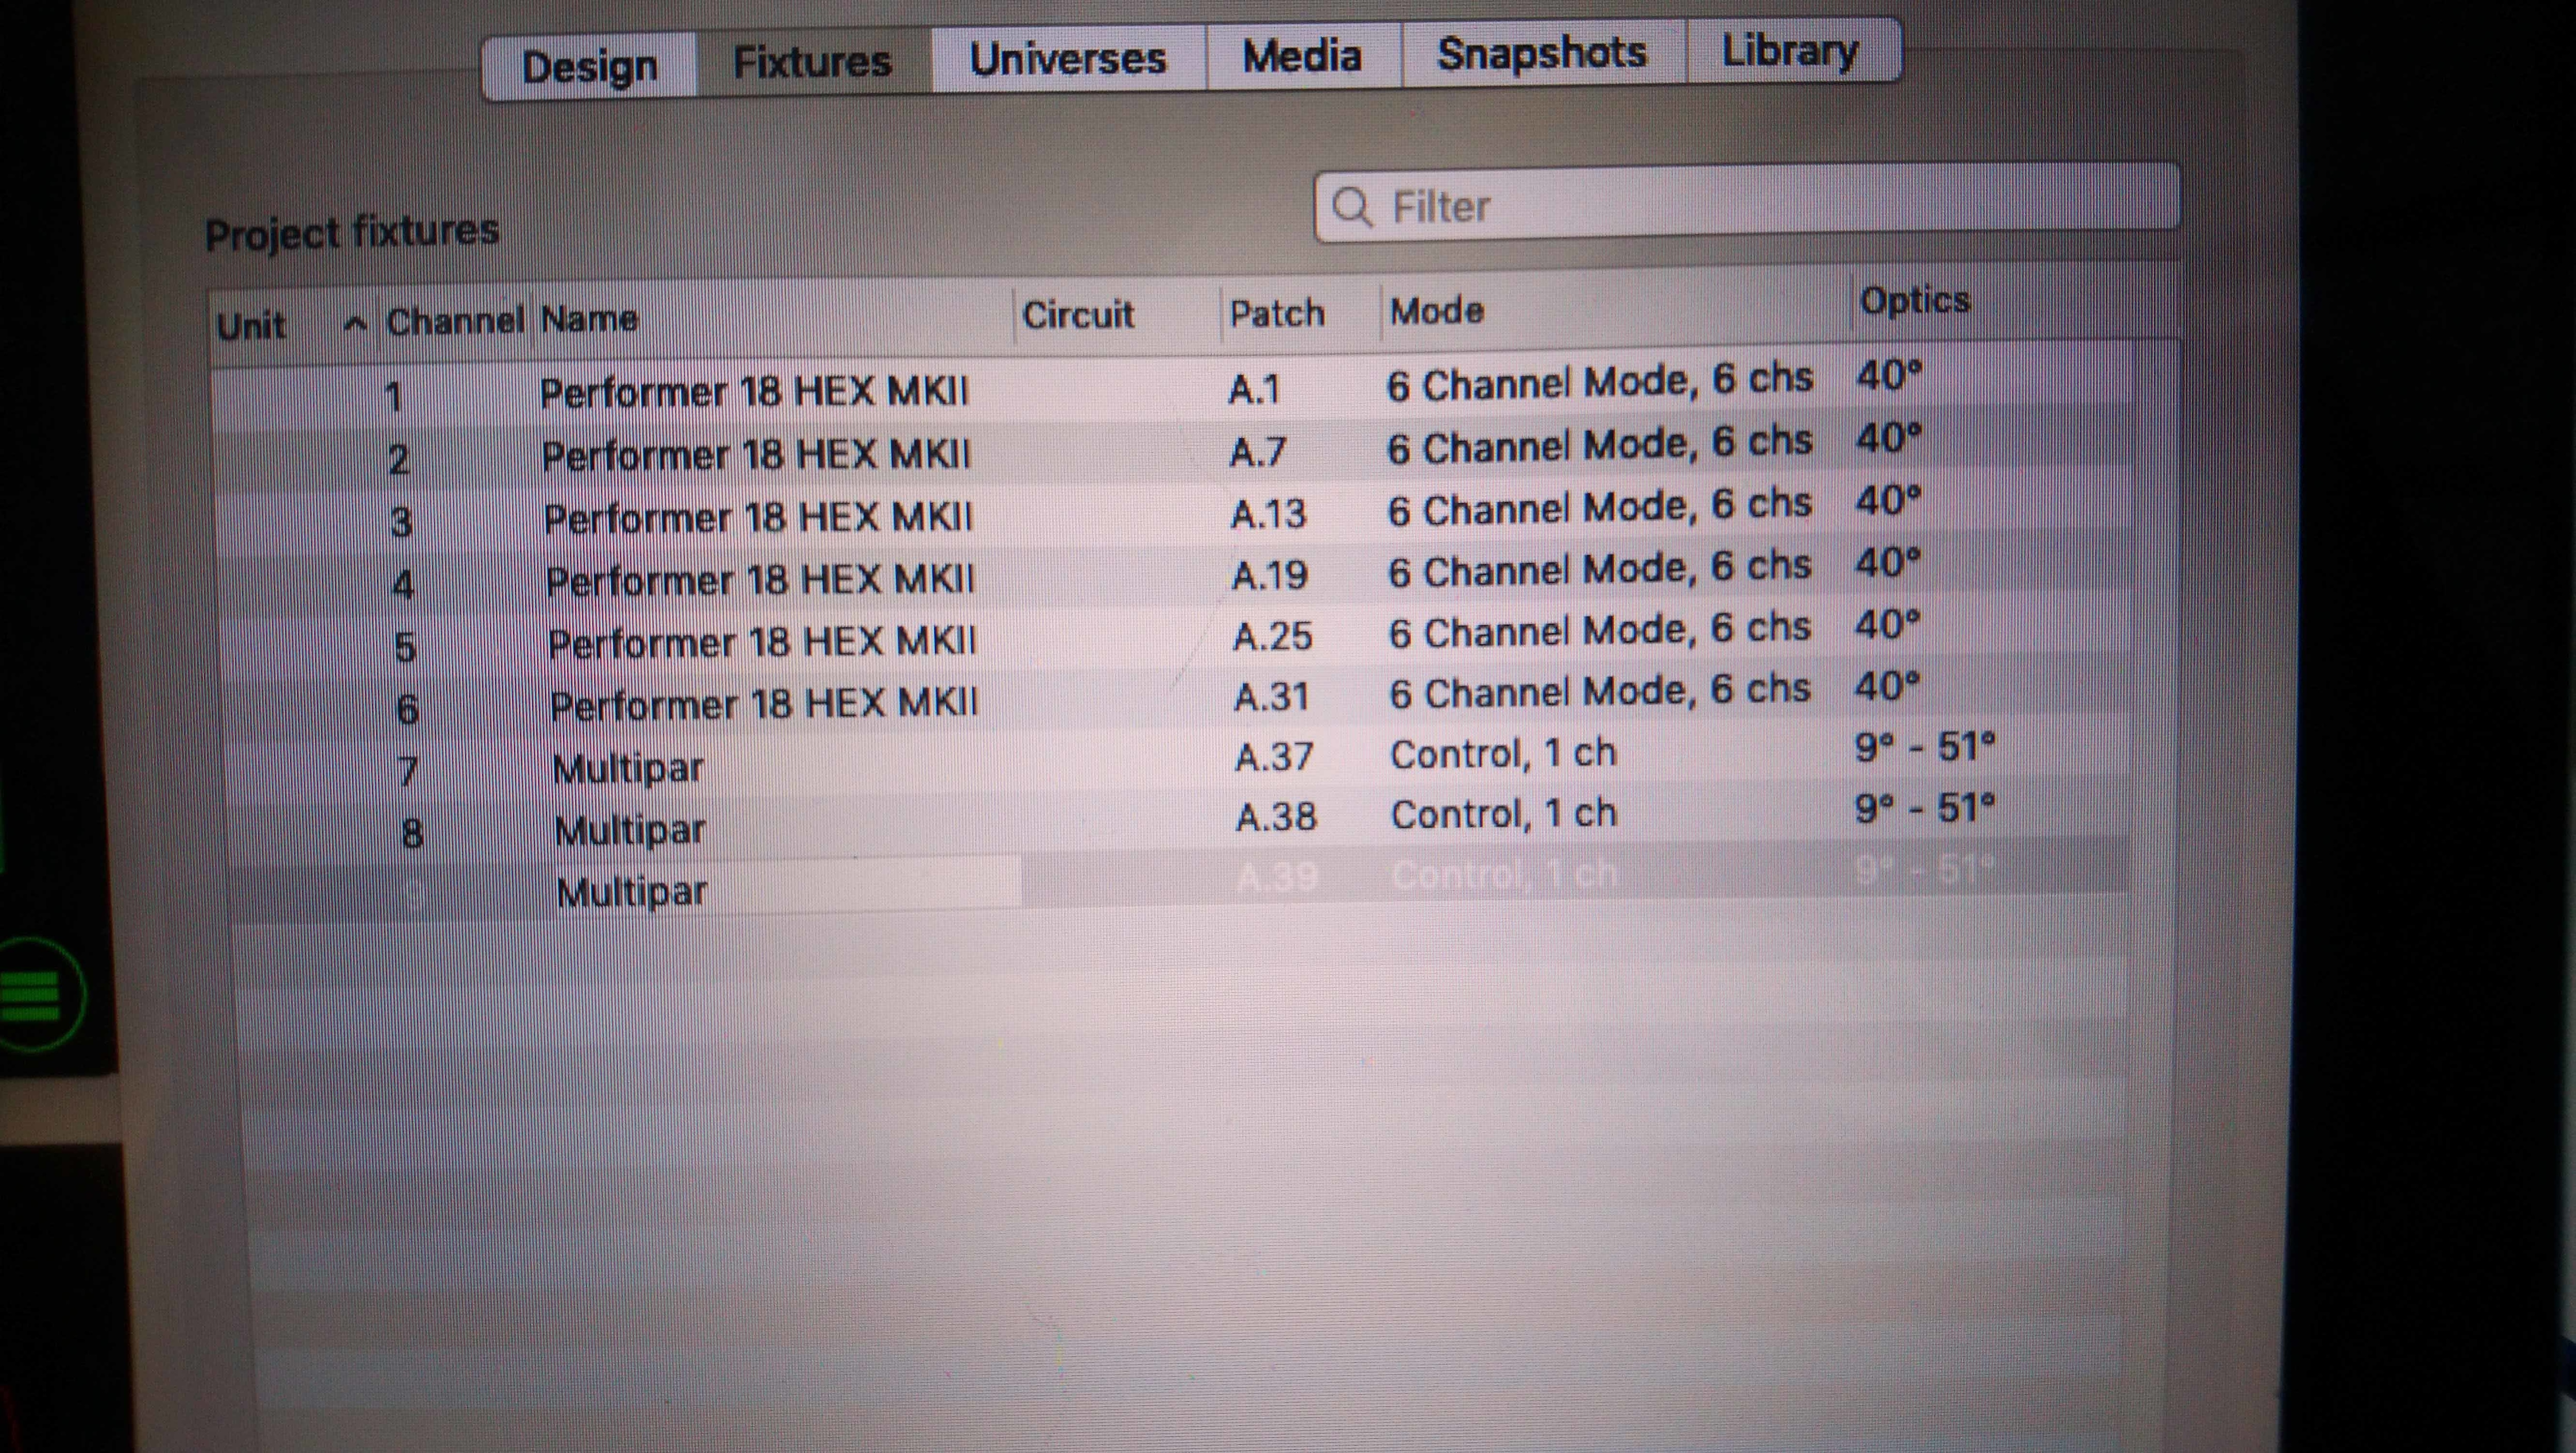Select Performer 18 HEX MKII on channel 2

[755, 454]
